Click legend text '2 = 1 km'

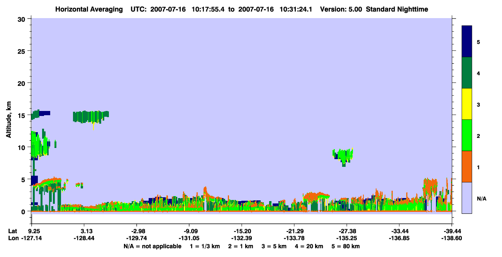click(x=241, y=246)
